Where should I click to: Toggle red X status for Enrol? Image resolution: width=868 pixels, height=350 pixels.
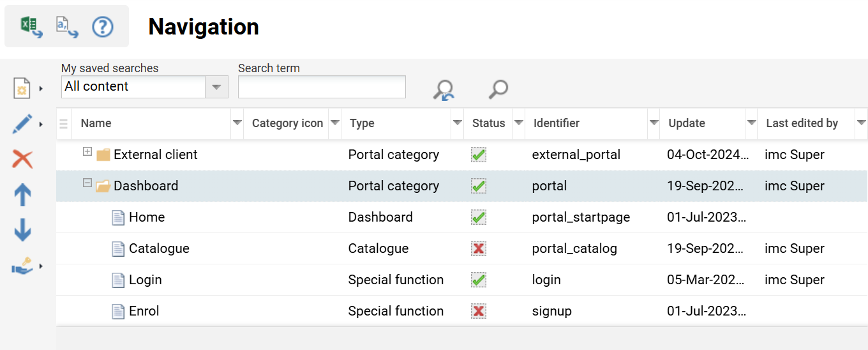click(x=479, y=311)
